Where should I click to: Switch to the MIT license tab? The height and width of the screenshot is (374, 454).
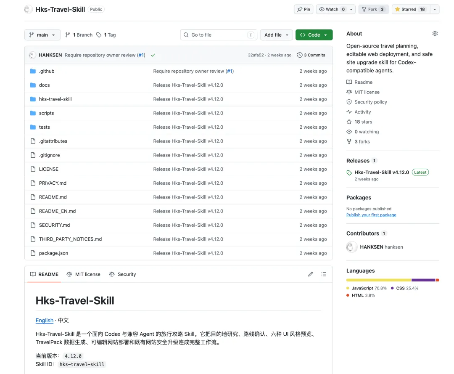[83, 274]
